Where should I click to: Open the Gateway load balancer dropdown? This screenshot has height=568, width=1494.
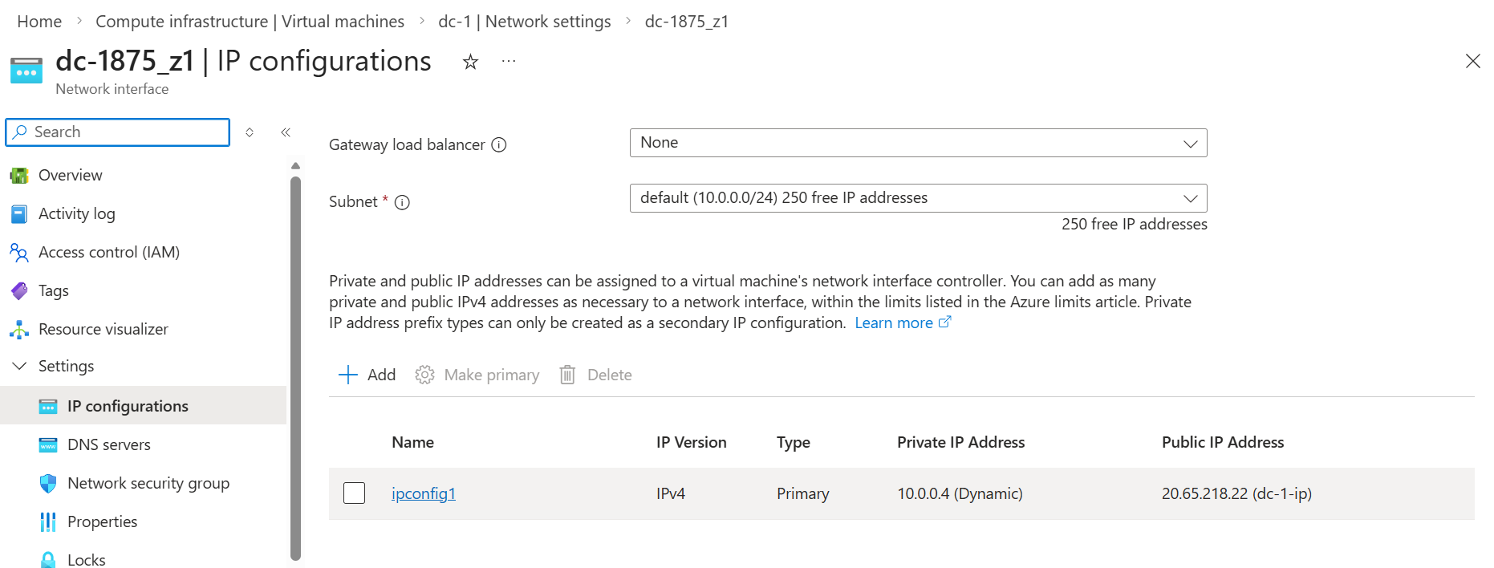pos(918,143)
